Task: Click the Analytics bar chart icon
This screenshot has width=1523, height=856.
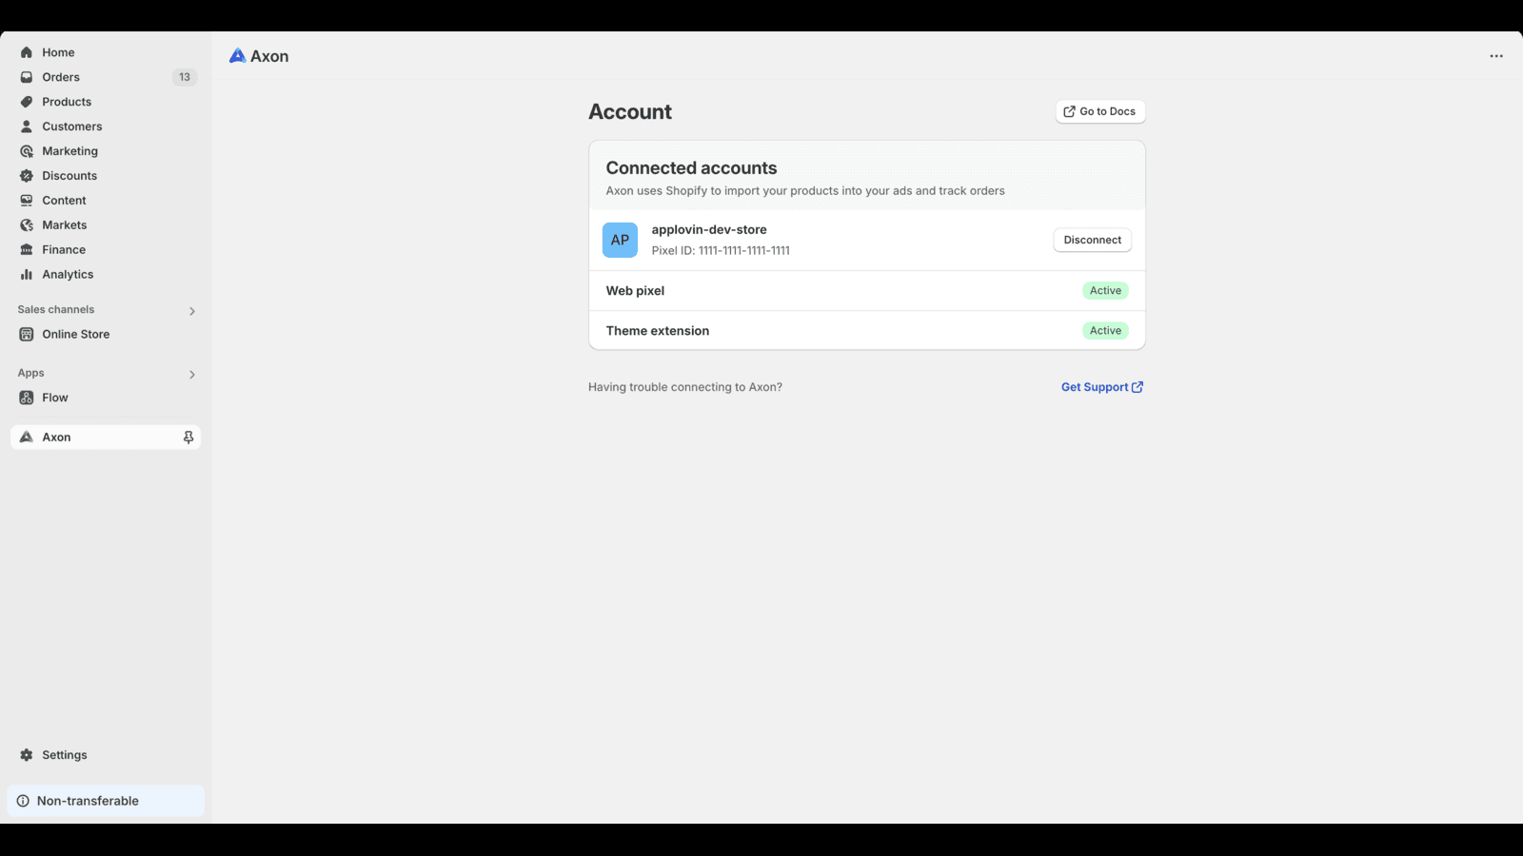Action: pos(27,275)
